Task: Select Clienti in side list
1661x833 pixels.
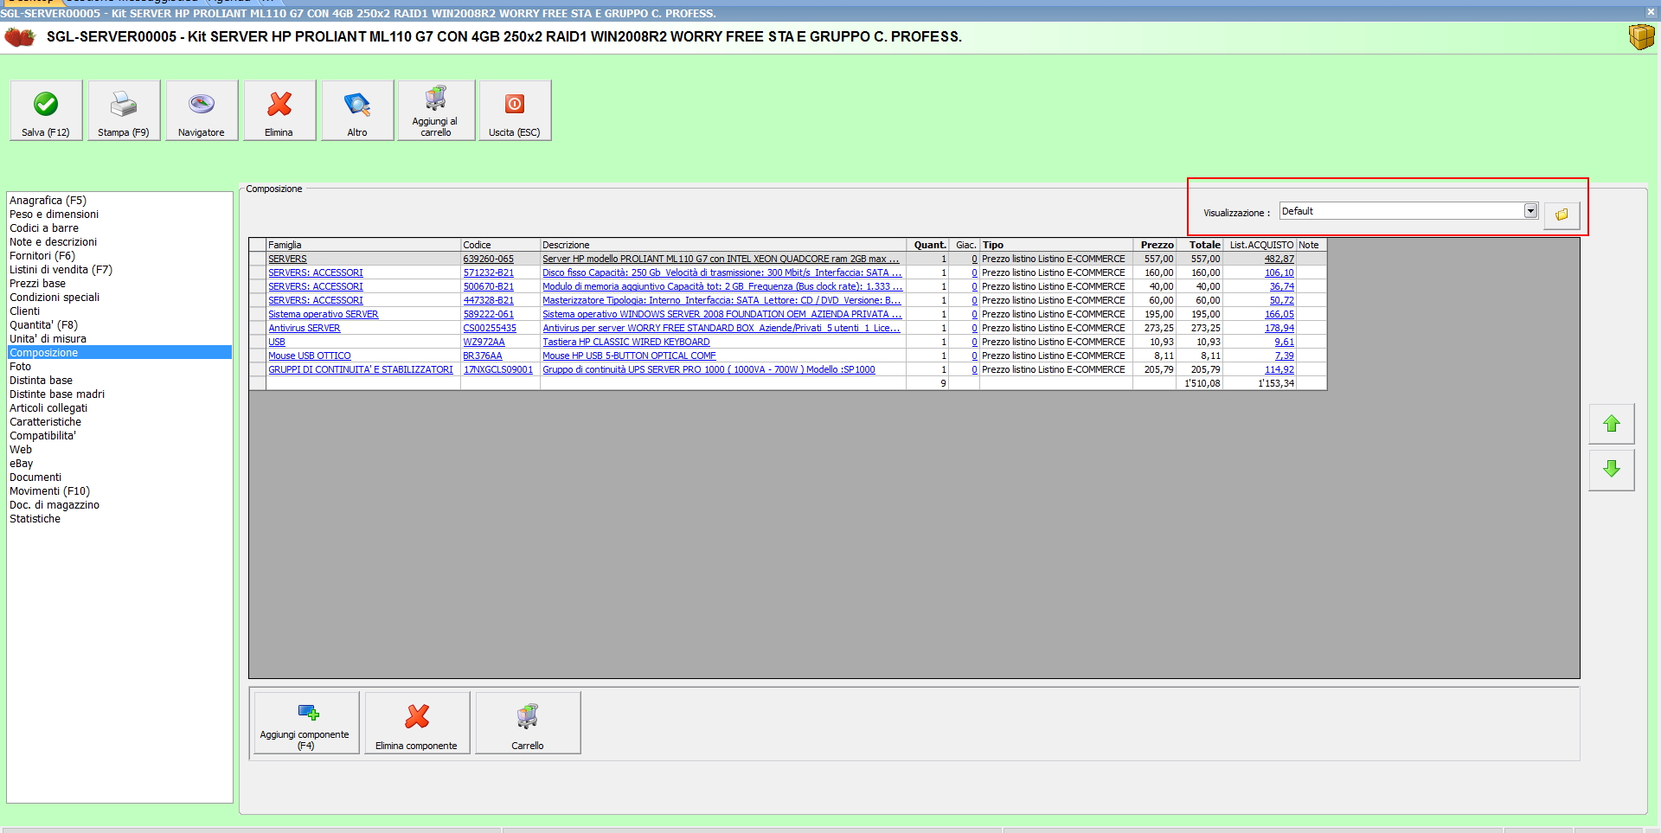Action: 24,311
